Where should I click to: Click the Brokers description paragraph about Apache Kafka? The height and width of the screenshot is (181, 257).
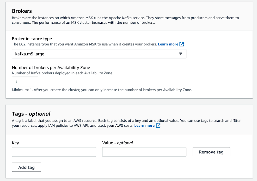pos(125,20)
